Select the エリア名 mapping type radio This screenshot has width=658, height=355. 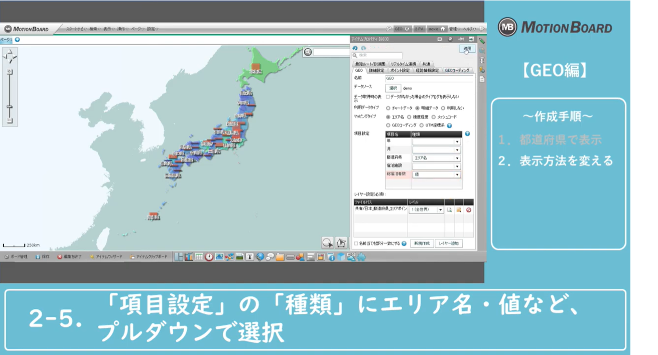tap(388, 117)
